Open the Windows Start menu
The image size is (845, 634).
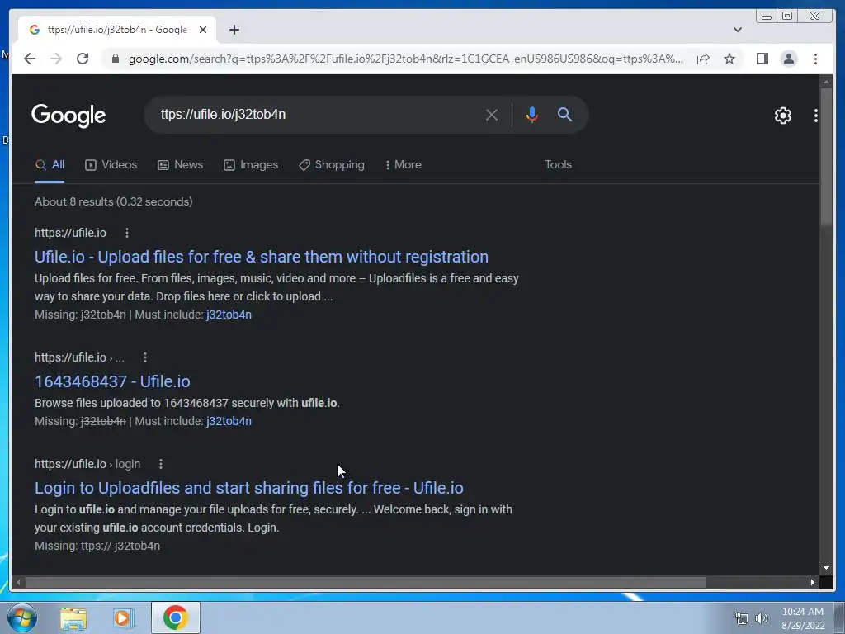(x=22, y=618)
